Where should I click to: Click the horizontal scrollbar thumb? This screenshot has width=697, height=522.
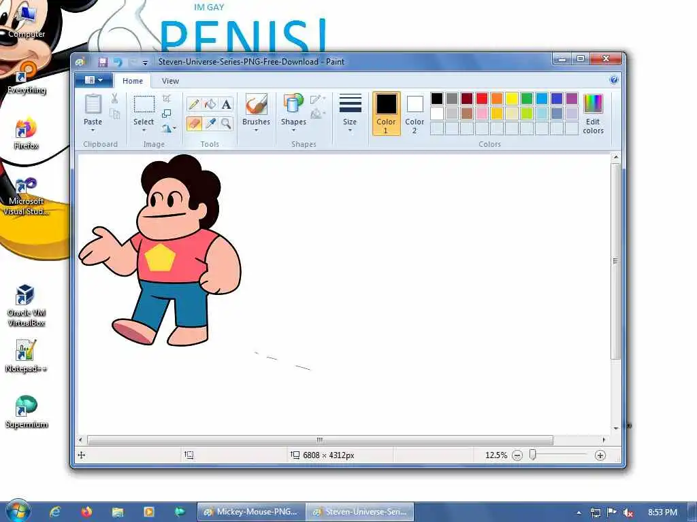pos(320,440)
